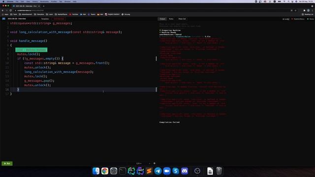Open the Advertisement bookmark folder
This screenshot has width=315, height=177.
point(25,14)
